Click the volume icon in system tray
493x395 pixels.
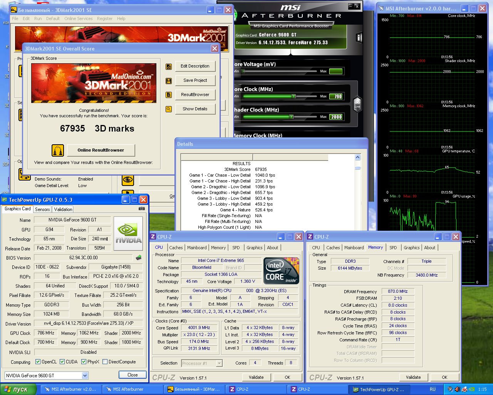(x=457, y=389)
